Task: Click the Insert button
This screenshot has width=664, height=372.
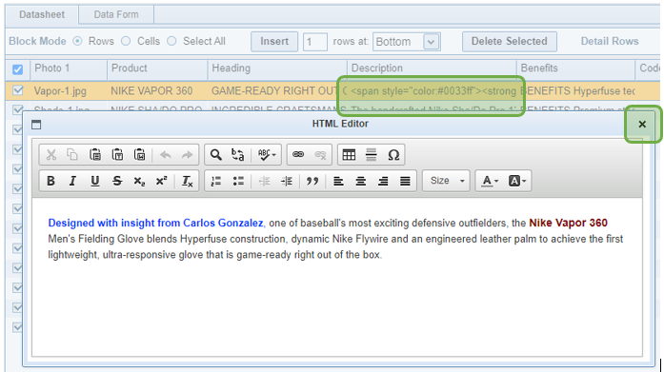Action: (274, 42)
